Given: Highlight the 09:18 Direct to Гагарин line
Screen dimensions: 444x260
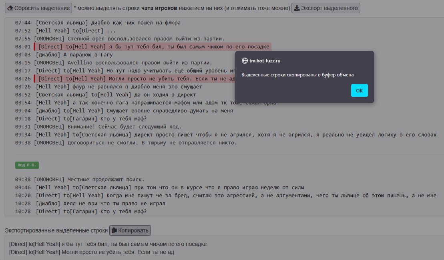Looking at the screenshot, I should coord(91,119).
